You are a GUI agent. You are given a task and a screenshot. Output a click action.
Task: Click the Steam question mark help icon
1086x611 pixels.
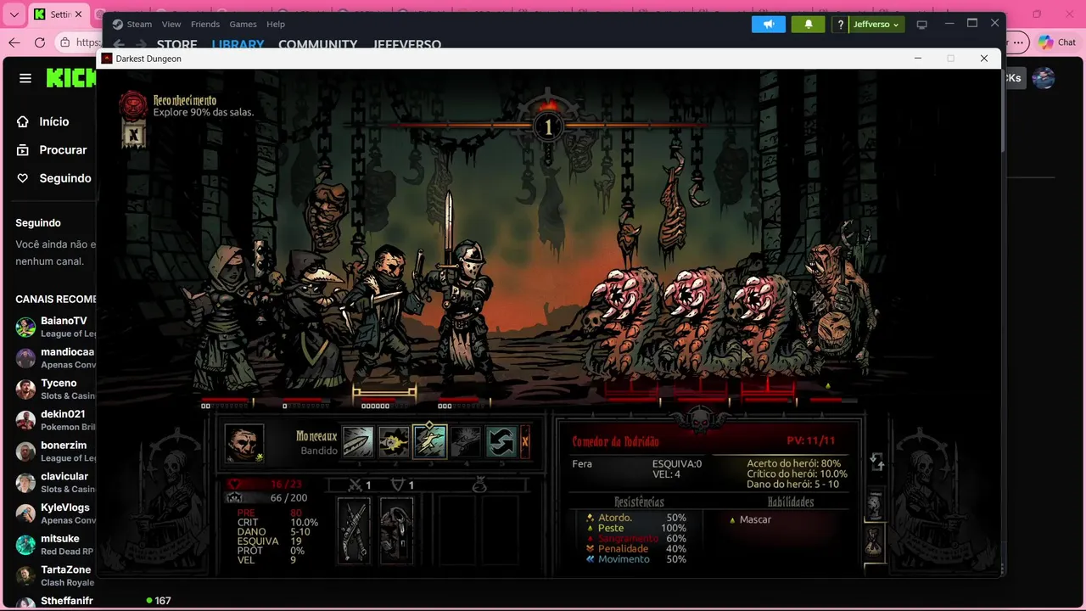click(840, 25)
